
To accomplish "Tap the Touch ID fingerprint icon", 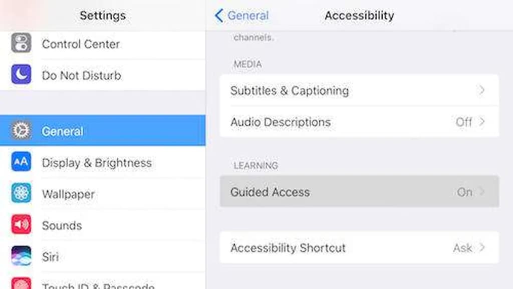I will (x=21, y=284).
